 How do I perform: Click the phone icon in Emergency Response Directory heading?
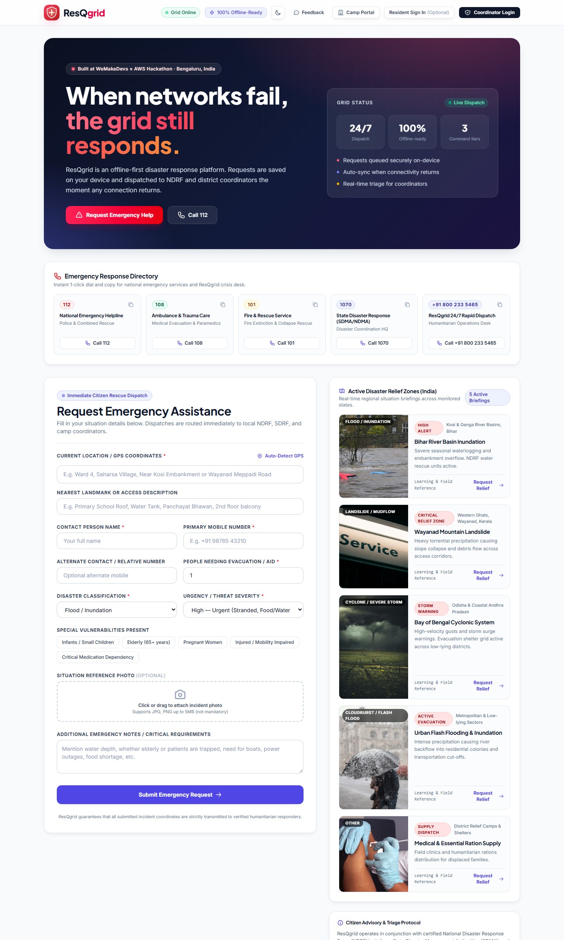coord(58,276)
